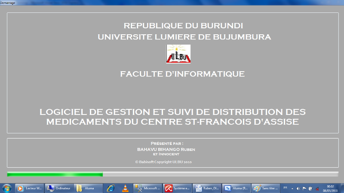Click UNIVERSITE LUMIERE DE BUJUMBURA text

pos(184,37)
